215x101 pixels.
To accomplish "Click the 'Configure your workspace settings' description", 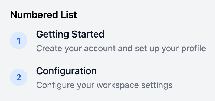I will (104, 85).
